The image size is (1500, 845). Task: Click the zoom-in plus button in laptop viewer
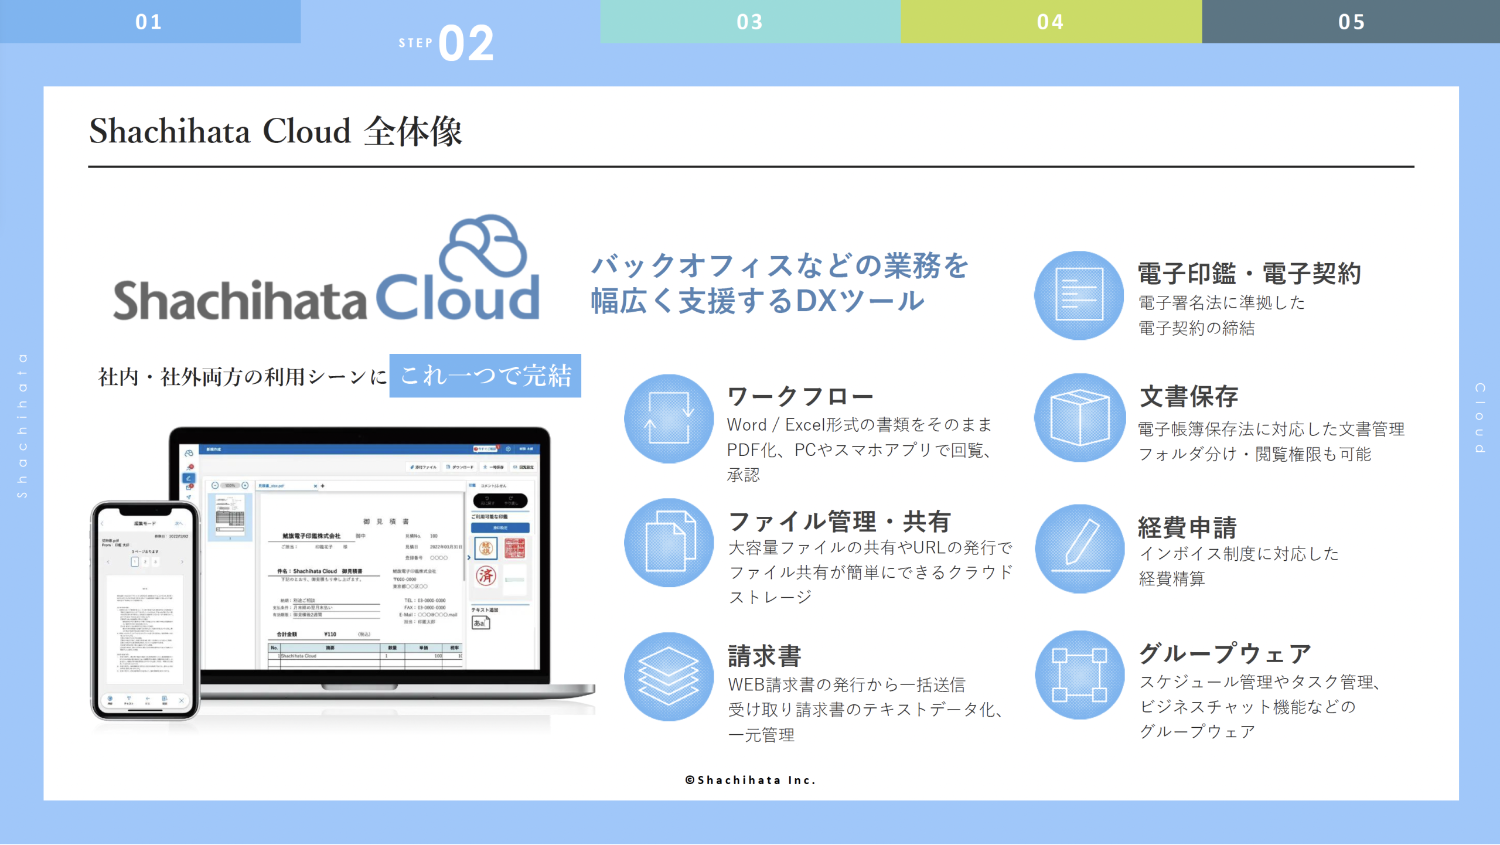pyautogui.click(x=245, y=485)
